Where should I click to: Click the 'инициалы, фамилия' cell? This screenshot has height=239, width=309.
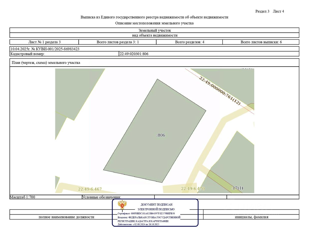coord(251,217)
